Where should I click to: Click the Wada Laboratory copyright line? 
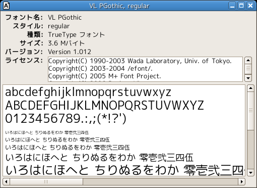[x=140, y=61]
